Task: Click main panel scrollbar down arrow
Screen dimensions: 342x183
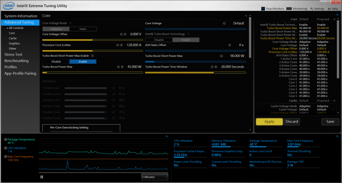Action: click(x=250, y=130)
